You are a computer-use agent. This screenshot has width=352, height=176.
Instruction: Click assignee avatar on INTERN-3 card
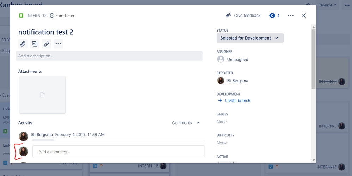coord(342,126)
